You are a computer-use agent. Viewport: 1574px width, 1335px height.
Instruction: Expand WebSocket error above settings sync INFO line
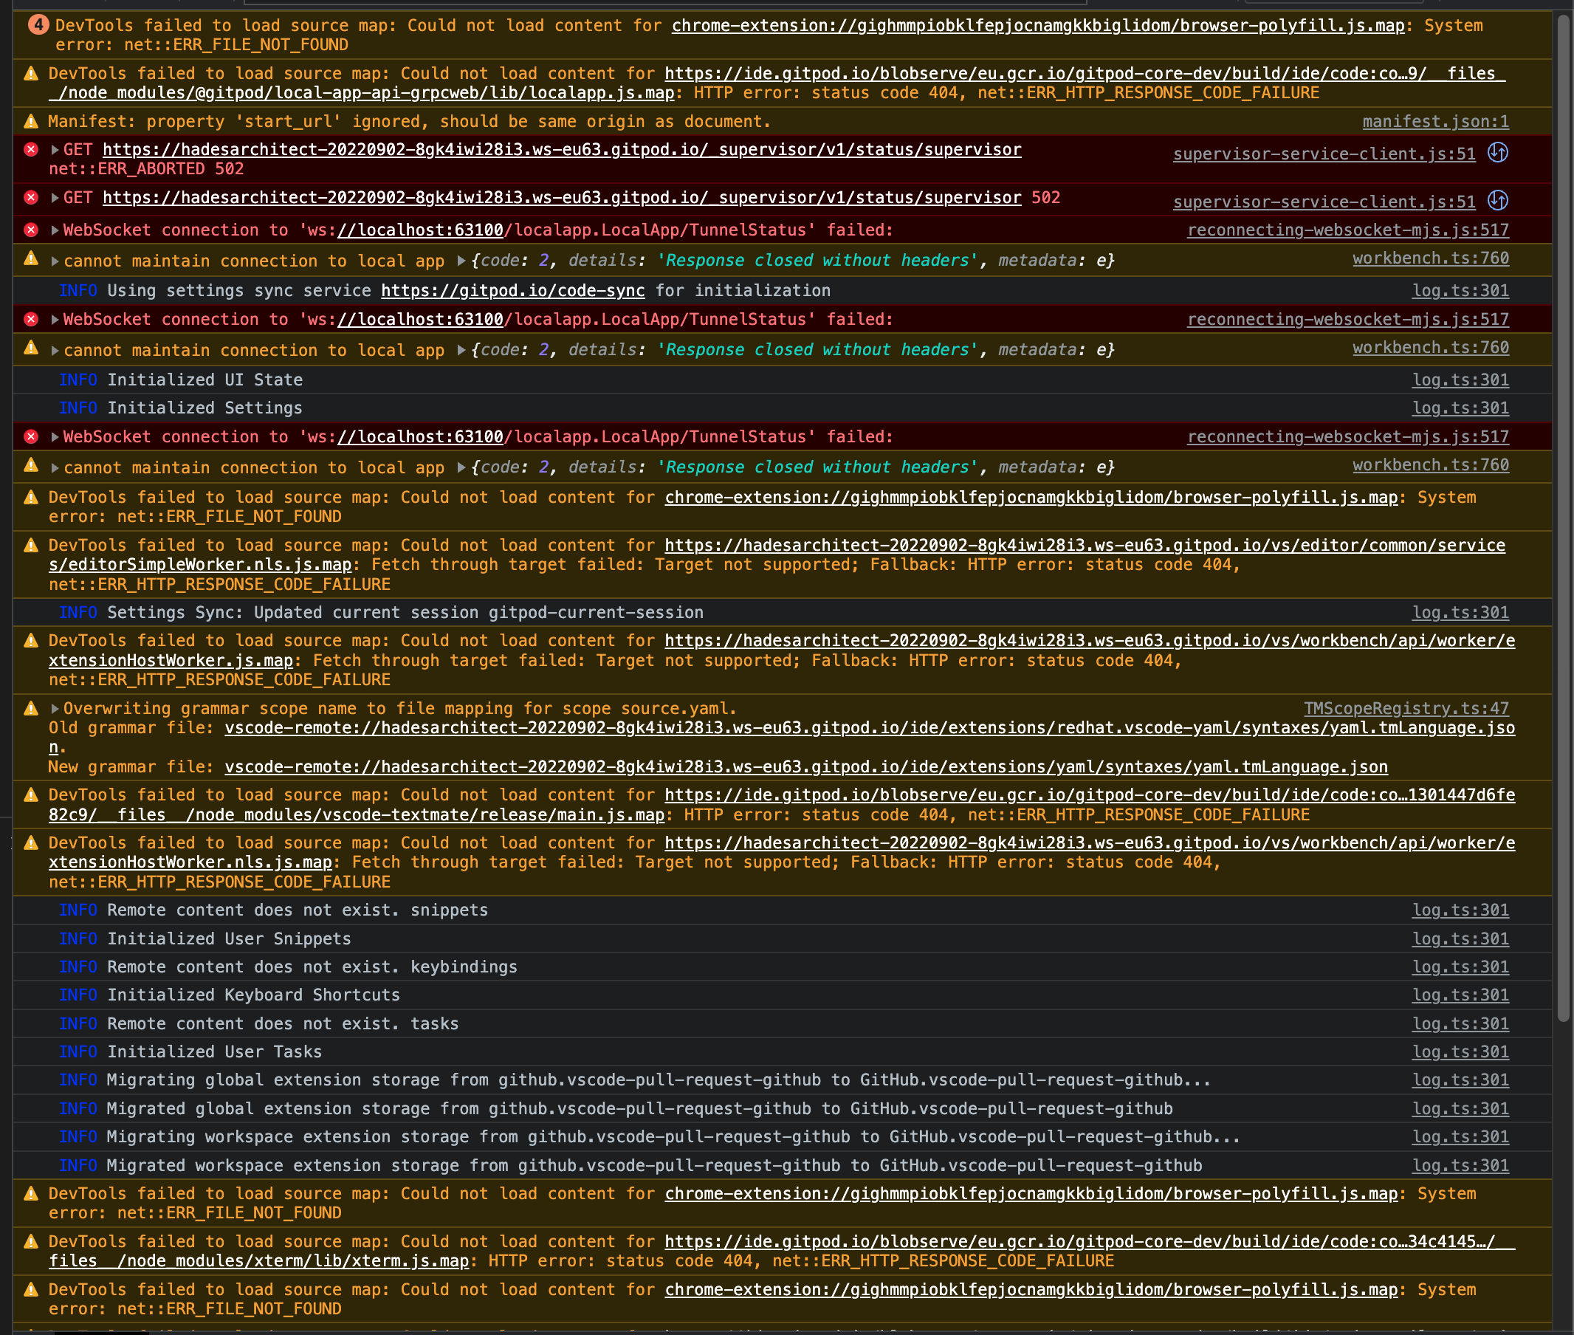(55, 230)
